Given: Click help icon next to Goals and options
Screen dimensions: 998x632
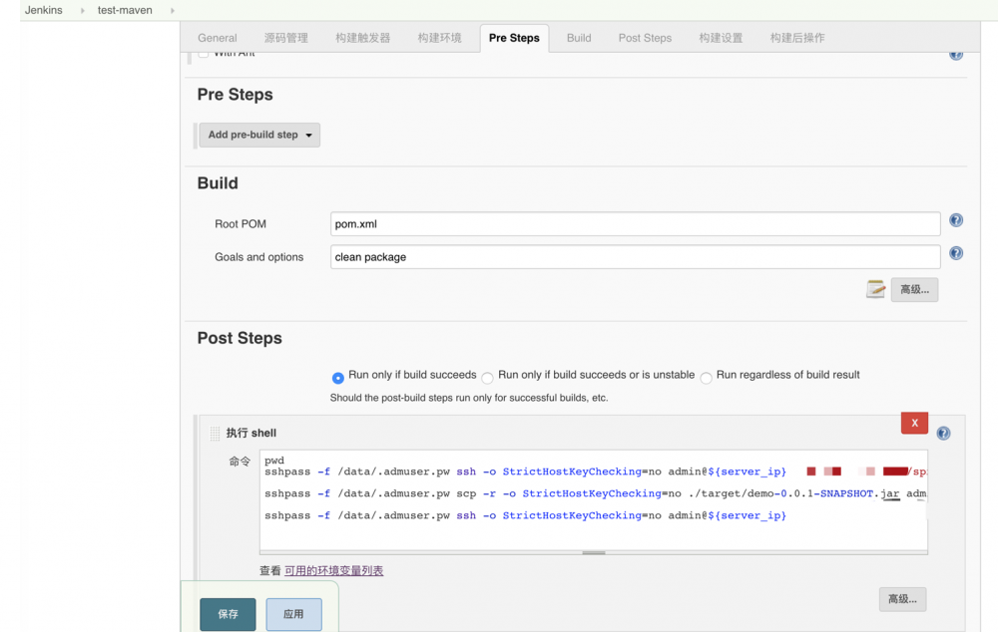Looking at the screenshot, I should tap(955, 254).
